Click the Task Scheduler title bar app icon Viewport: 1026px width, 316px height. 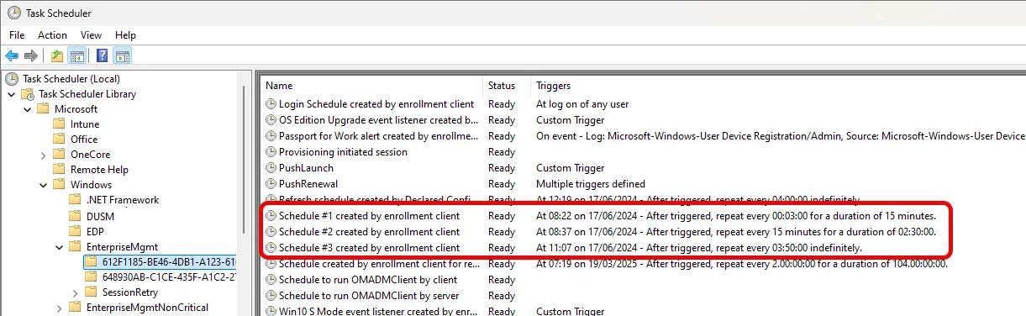[x=14, y=13]
